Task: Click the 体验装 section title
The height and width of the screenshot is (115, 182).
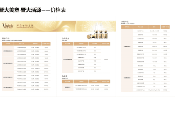Action: pyautogui.click(x=64, y=76)
